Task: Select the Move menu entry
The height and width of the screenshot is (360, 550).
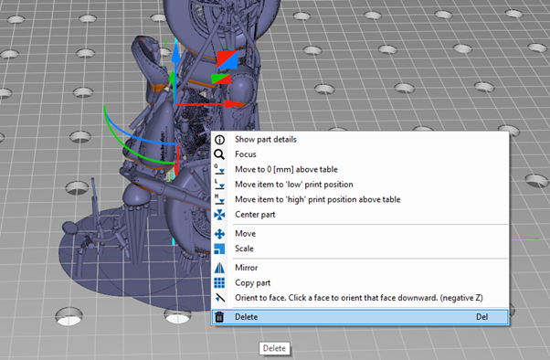Action: pos(360,234)
